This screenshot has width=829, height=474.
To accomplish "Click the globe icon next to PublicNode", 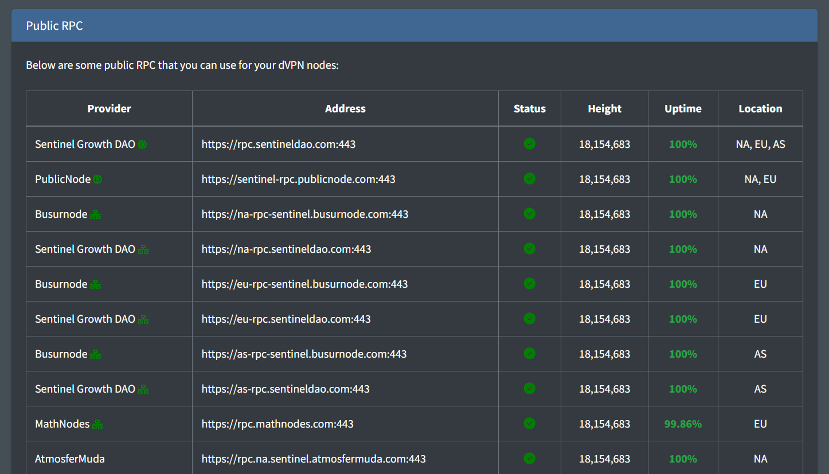I will coord(97,179).
